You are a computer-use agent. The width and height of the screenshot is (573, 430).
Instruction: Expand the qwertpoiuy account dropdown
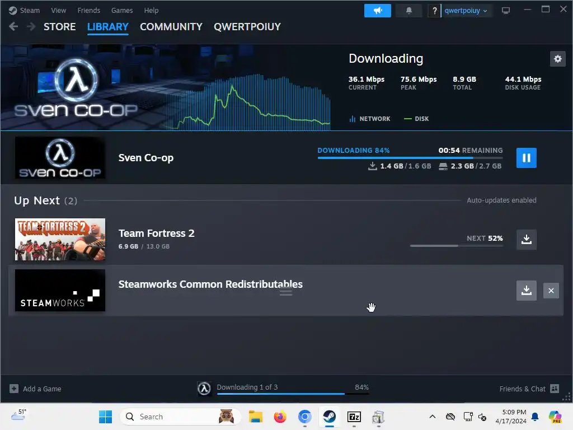tap(466, 11)
